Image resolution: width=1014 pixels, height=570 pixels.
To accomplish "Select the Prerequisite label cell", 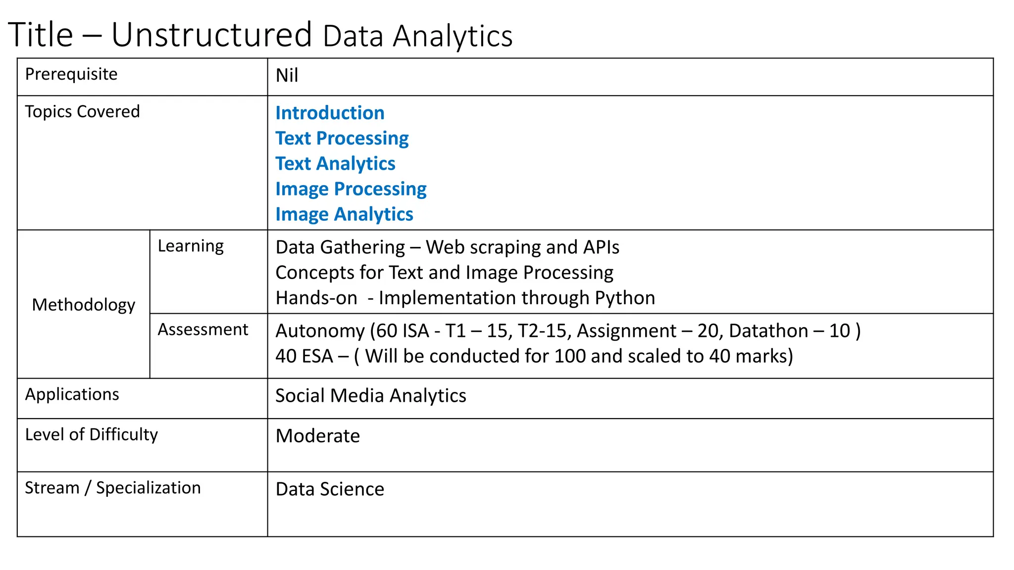I will coord(71,74).
